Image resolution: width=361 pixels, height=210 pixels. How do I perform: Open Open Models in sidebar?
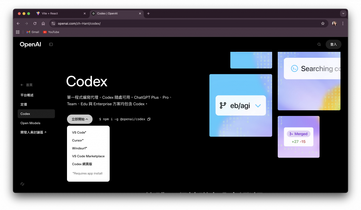(x=30, y=123)
